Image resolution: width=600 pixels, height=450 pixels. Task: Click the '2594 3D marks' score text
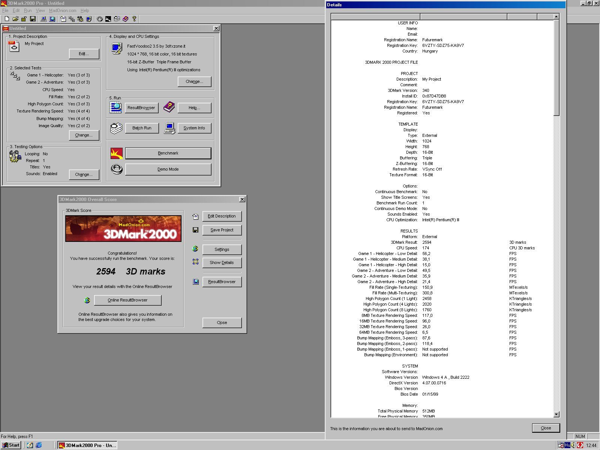click(130, 271)
